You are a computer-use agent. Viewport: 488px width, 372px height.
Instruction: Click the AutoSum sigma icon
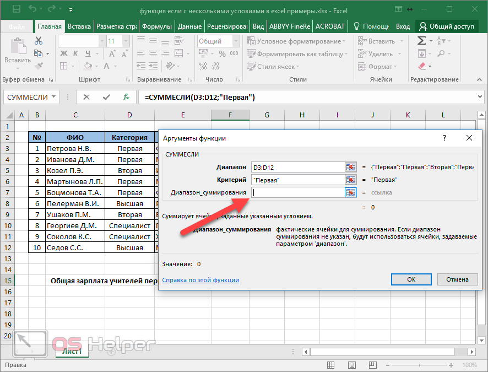tap(421, 41)
